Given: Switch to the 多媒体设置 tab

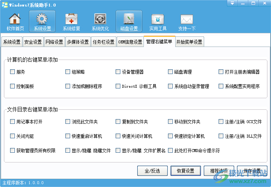Looking at the screenshot, I should tap(78, 42).
